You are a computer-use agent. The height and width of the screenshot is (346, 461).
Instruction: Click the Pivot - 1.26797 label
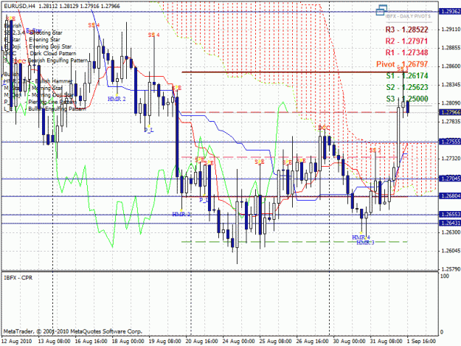tap(402, 64)
